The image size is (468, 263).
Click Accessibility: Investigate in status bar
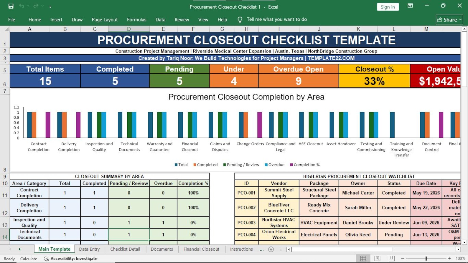point(70,259)
